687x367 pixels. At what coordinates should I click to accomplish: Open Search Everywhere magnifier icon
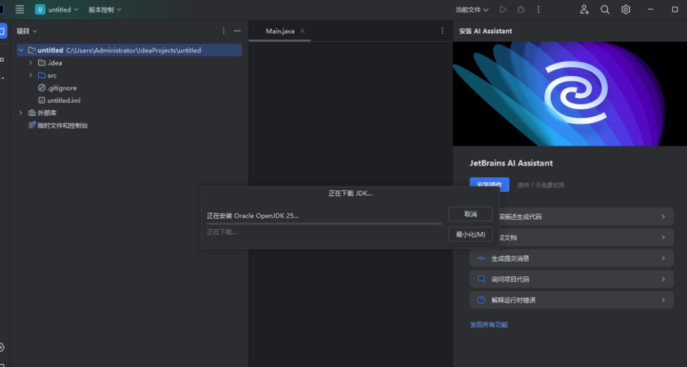(x=605, y=10)
